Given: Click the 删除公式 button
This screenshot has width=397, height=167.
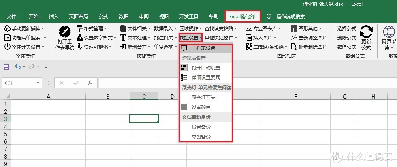Looking at the screenshot, I should click(x=346, y=38).
